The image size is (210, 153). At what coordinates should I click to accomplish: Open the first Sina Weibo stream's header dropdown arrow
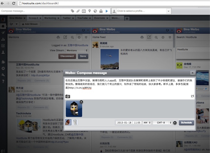click(88, 30)
